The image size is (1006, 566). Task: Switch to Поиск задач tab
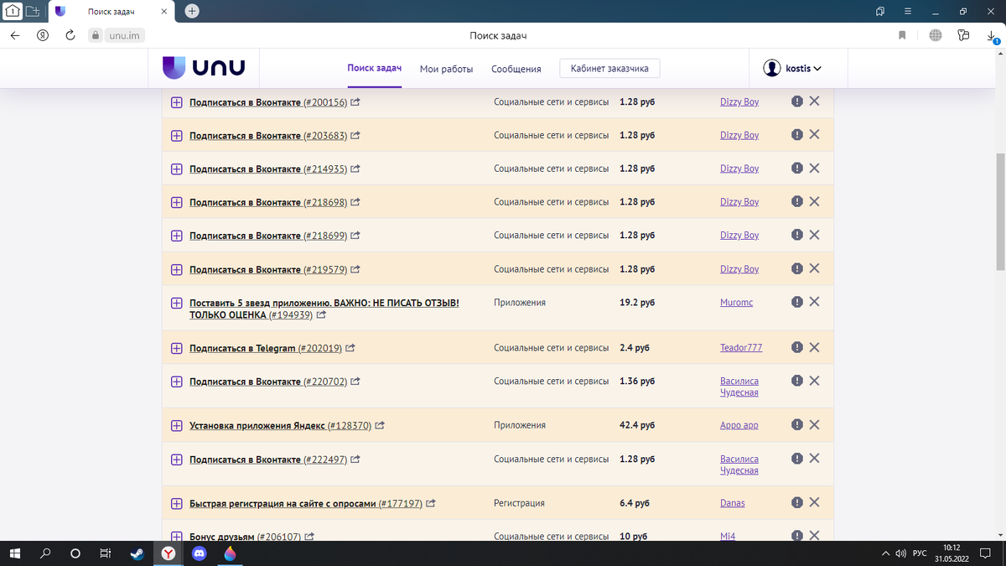375,68
